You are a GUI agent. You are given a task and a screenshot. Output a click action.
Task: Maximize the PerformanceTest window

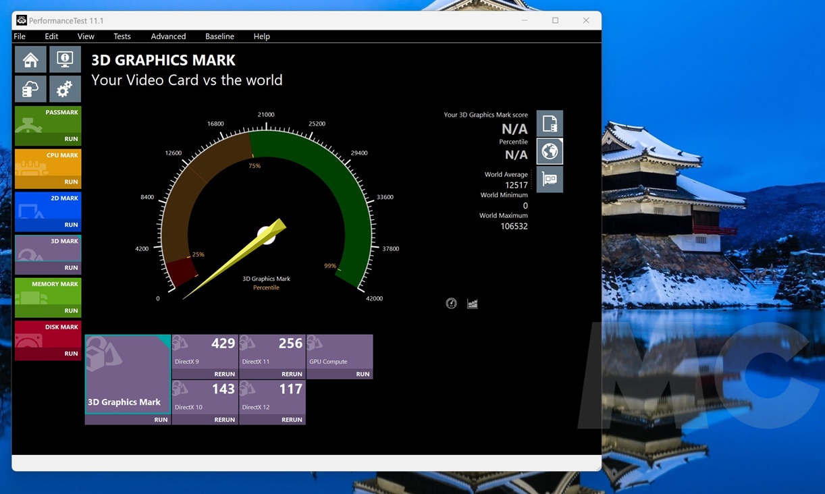click(x=555, y=20)
